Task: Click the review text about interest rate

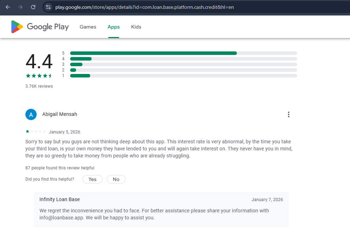Action: (x=159, y=149)
